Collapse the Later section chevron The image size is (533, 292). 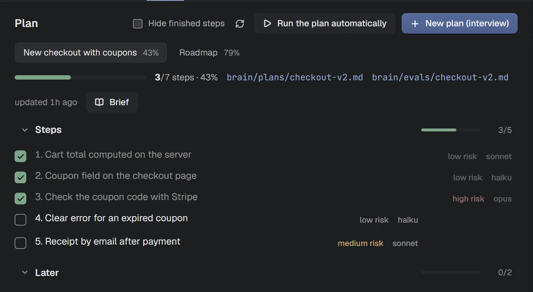(x=25, y=273)
